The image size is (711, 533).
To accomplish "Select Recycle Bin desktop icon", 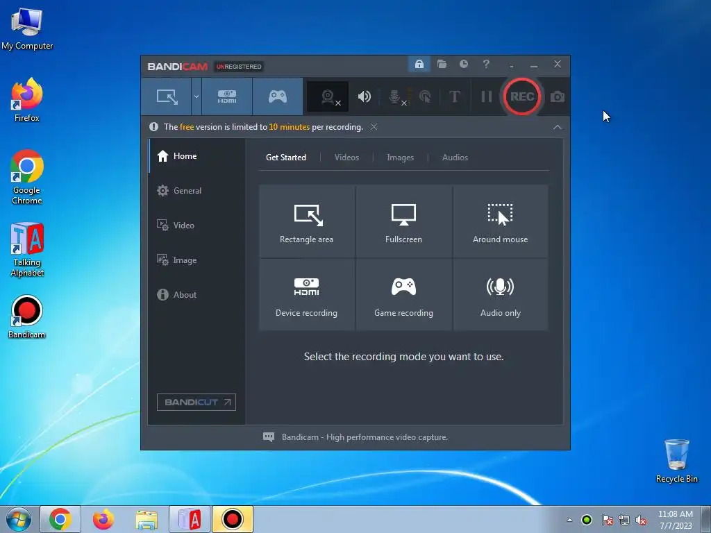I will 676,461.
